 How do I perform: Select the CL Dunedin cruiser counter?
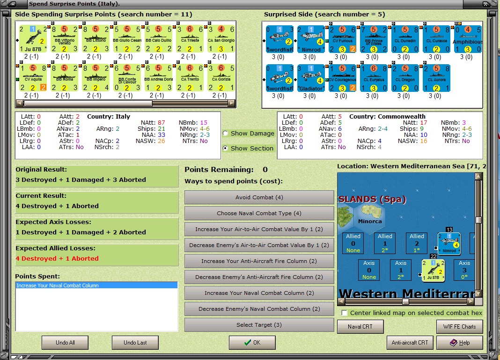pyautogui.click(x=405, y=39)
